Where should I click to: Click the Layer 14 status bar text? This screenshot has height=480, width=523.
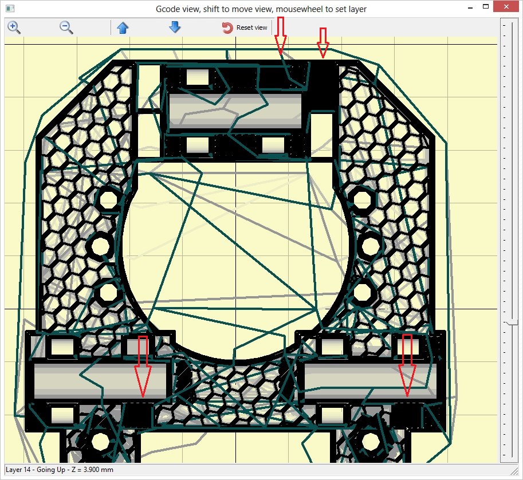pyautogui.click(x=60, y=470)
